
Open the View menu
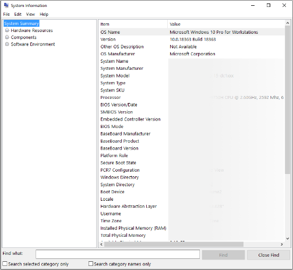(30, 14)
